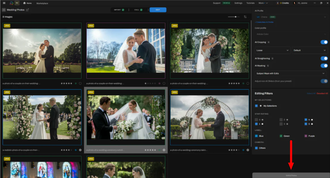This screenshot has width=330, height=178.
Task: Go to Home via house icon
Action: [x=24, y=3]
